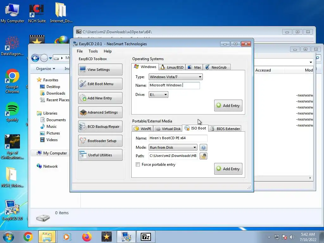The width and height of the screenshot is (324, 243).
Task: Open Windows Explorer from the taskbar
Action: coord(47,237)
